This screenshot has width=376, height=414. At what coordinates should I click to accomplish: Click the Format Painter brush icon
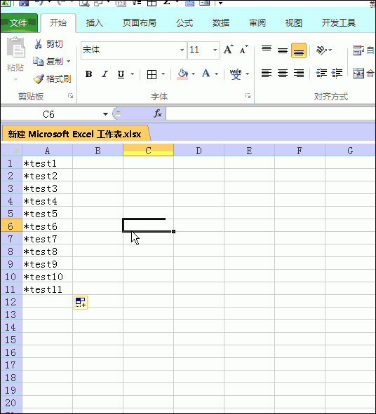point(39,79)
